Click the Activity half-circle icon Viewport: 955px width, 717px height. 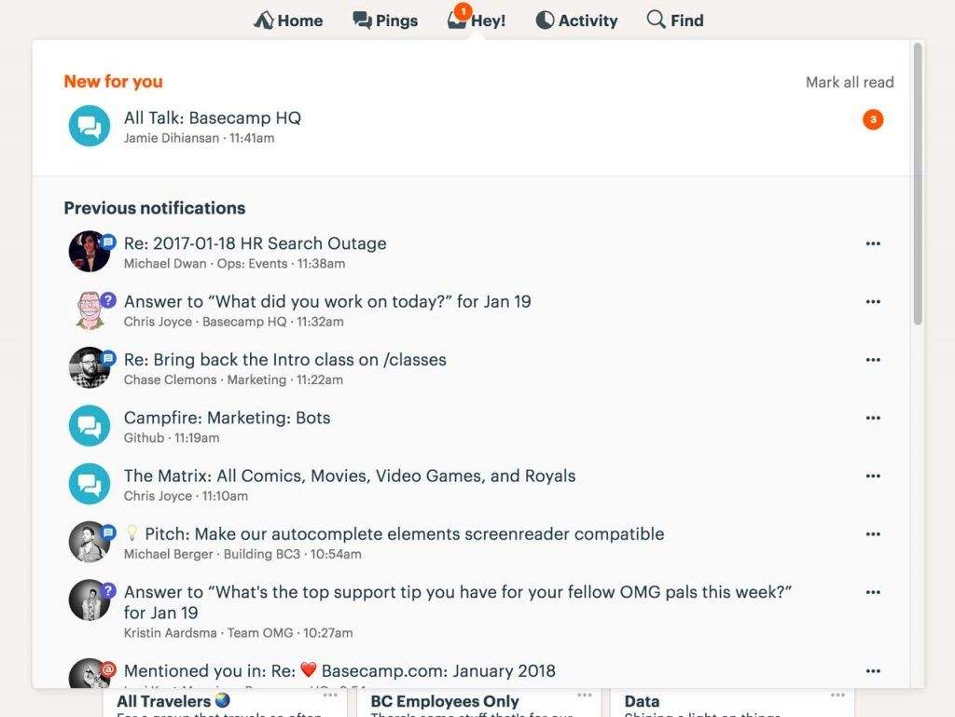click(545, 21)
